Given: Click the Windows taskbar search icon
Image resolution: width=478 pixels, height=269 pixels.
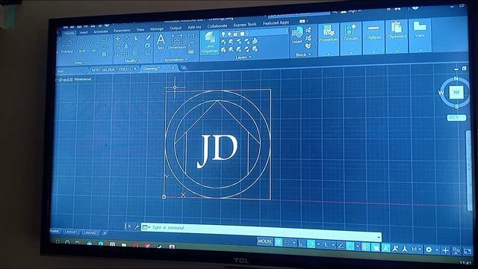Looking at the screenshot, I should click(58, 242).
